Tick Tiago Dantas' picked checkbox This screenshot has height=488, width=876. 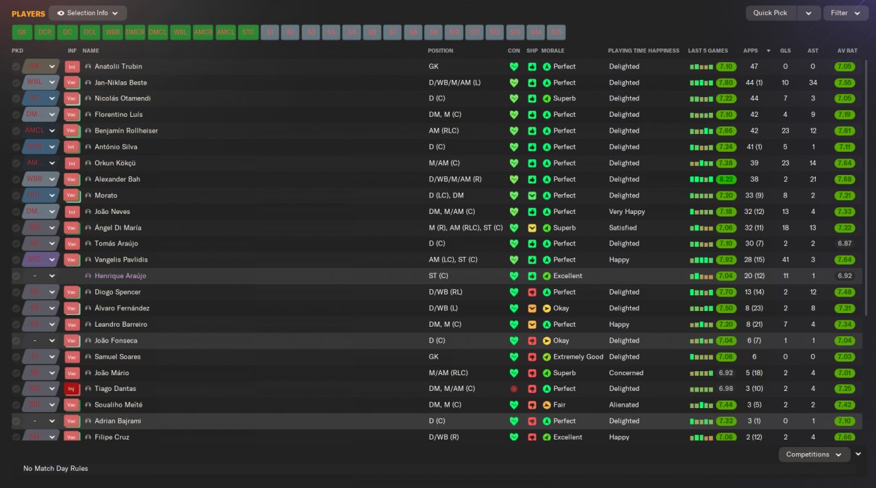click(x=16, y=389)
